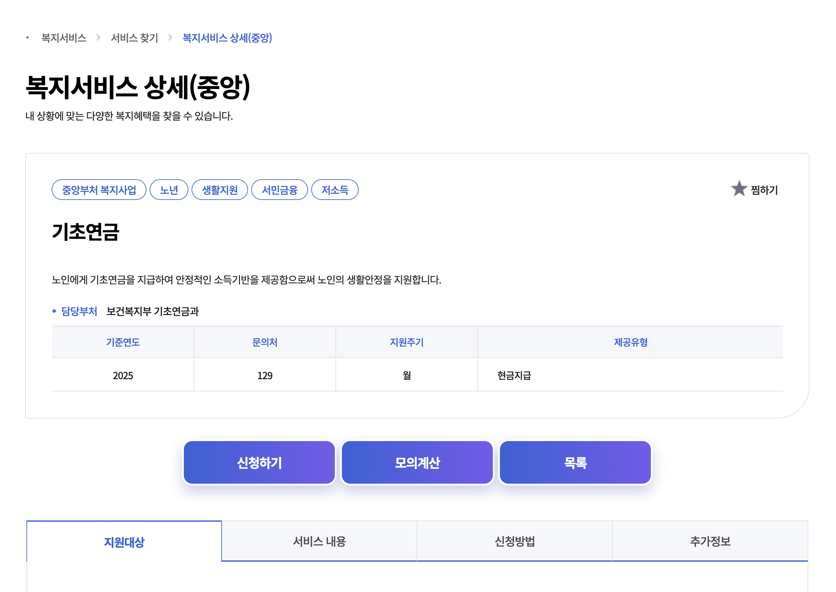Screen dimensions: 836x592
Task: Click the 찜하기 text label
Action: point(764,190)
